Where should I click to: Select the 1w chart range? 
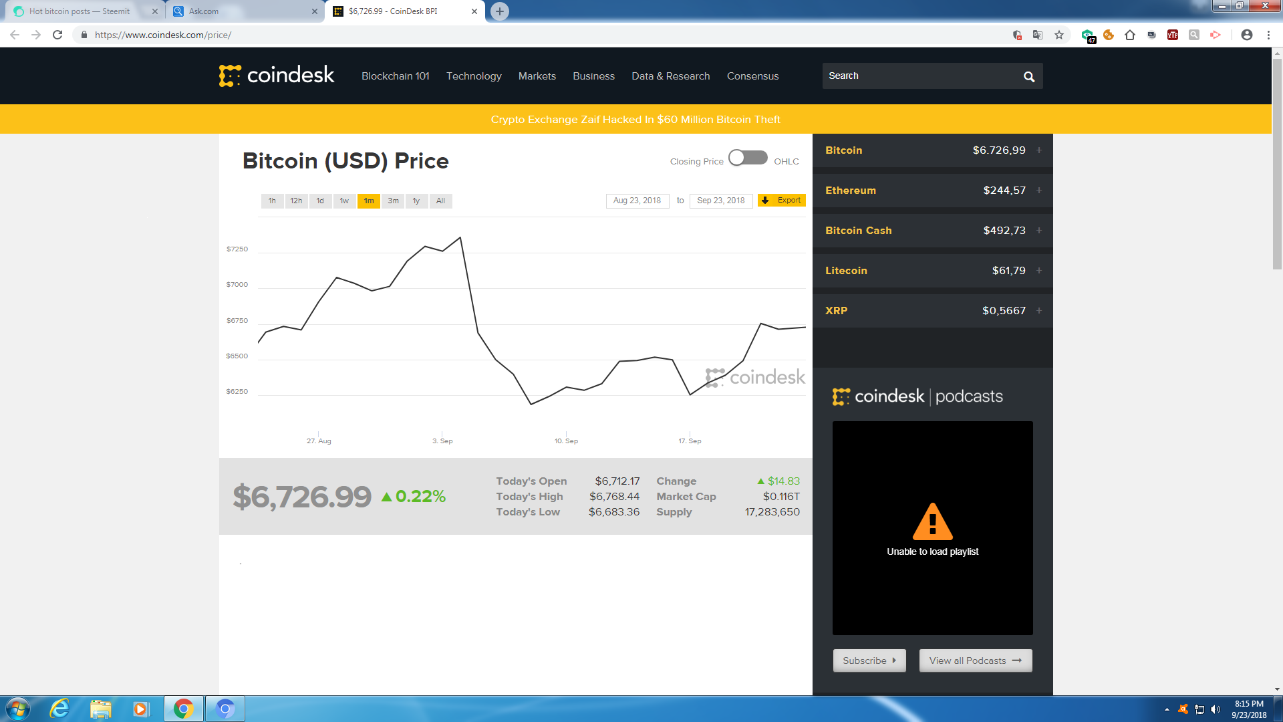pos(344,201)
